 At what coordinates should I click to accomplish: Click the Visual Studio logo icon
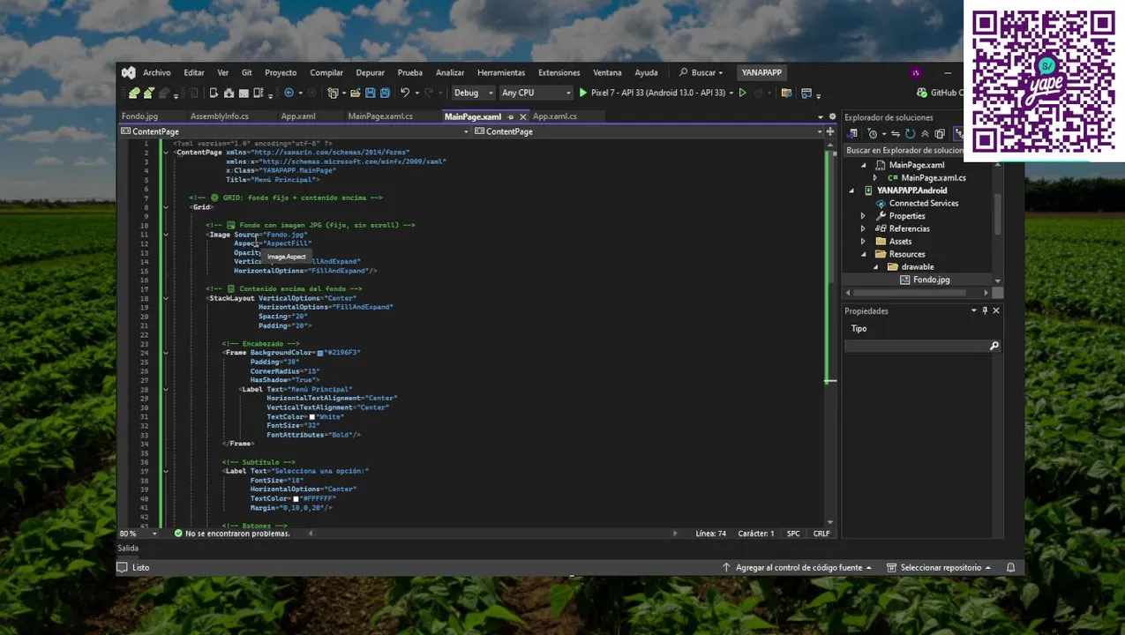click(x=129, y=72)
